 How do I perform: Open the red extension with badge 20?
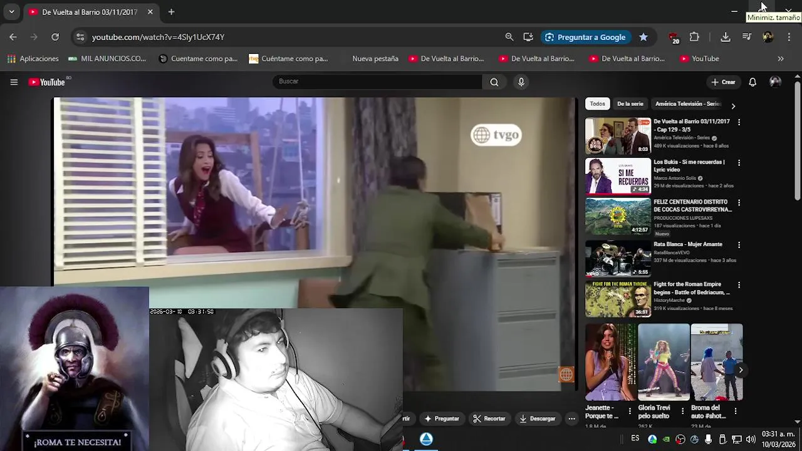coord(674,38)
